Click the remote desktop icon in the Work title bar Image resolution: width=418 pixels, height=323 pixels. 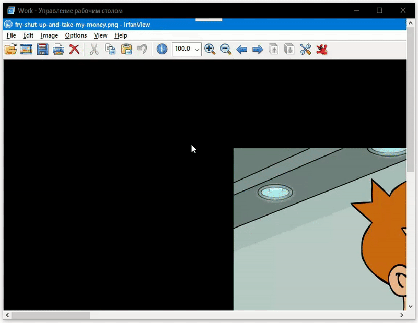11,10
